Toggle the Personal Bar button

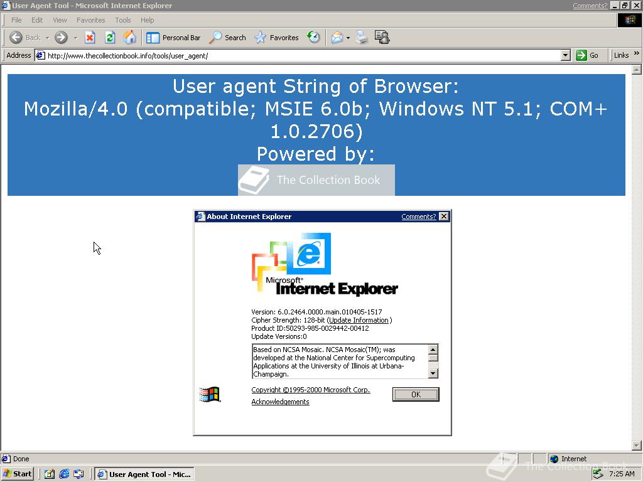[x=173, y=38]
